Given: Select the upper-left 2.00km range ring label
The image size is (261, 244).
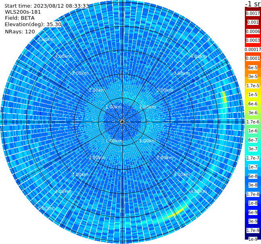Looking at the screenshot, I should (x=97, y=90).
